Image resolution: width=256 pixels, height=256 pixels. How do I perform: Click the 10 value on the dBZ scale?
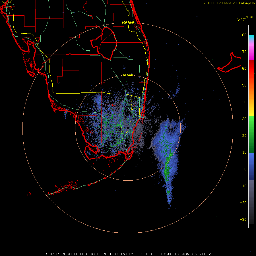click(244, 152)
